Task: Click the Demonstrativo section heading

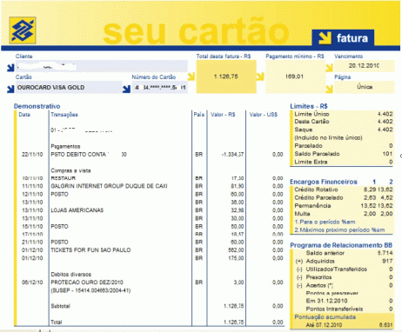Action: [37, 106]
